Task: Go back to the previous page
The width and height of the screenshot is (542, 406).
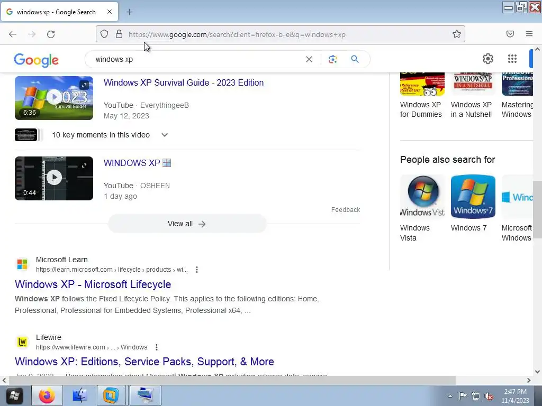Action: (13, 34)
